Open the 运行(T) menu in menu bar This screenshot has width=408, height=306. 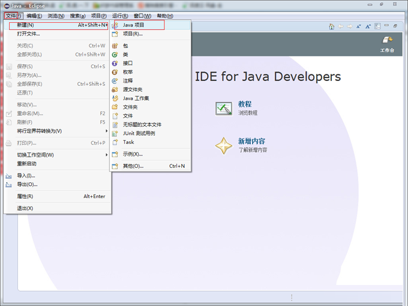(x=121, y=16)
